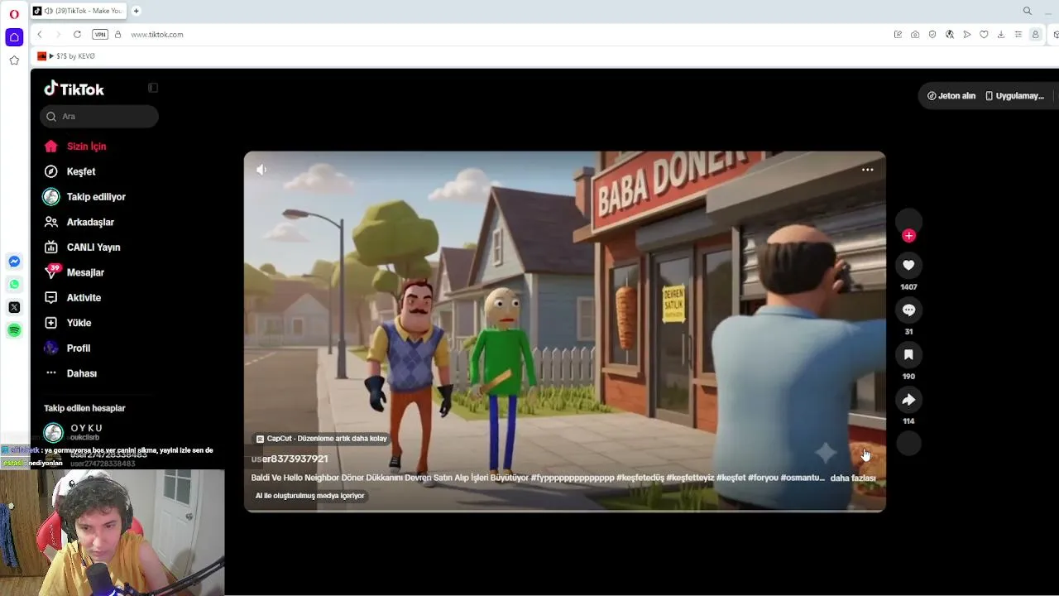Toggle the video sound speaker icon

coord(261,170)
